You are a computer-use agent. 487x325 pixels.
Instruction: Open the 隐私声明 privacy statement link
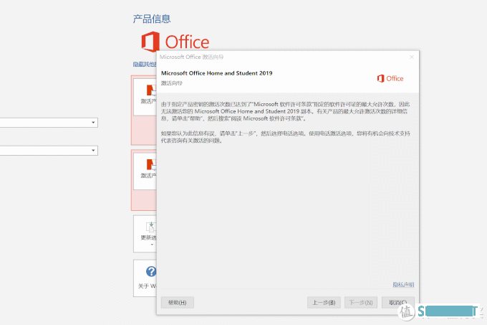click(403, 285)
